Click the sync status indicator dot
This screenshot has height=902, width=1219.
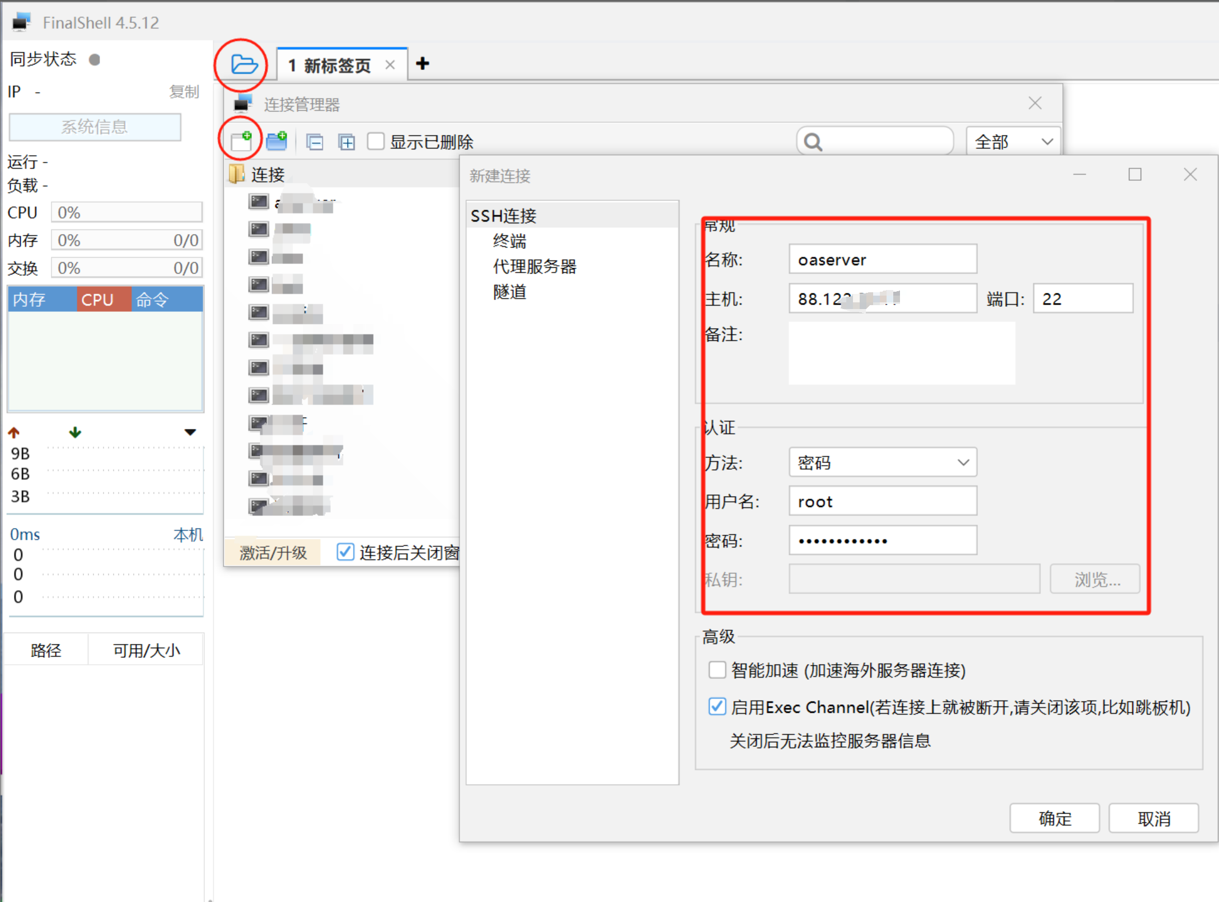(95, 59)
